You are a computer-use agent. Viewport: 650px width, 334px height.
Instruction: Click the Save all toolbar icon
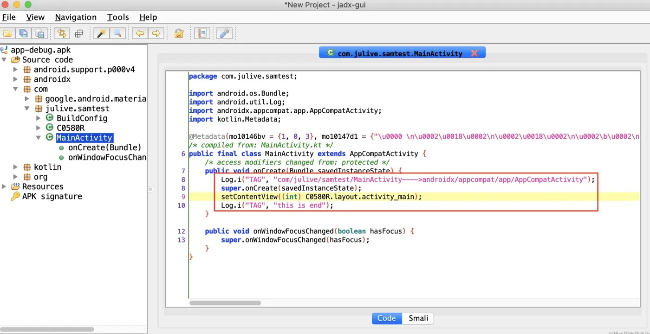(23, 33)
